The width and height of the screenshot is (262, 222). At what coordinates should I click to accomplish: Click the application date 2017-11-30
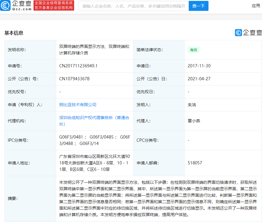point(199,66)
